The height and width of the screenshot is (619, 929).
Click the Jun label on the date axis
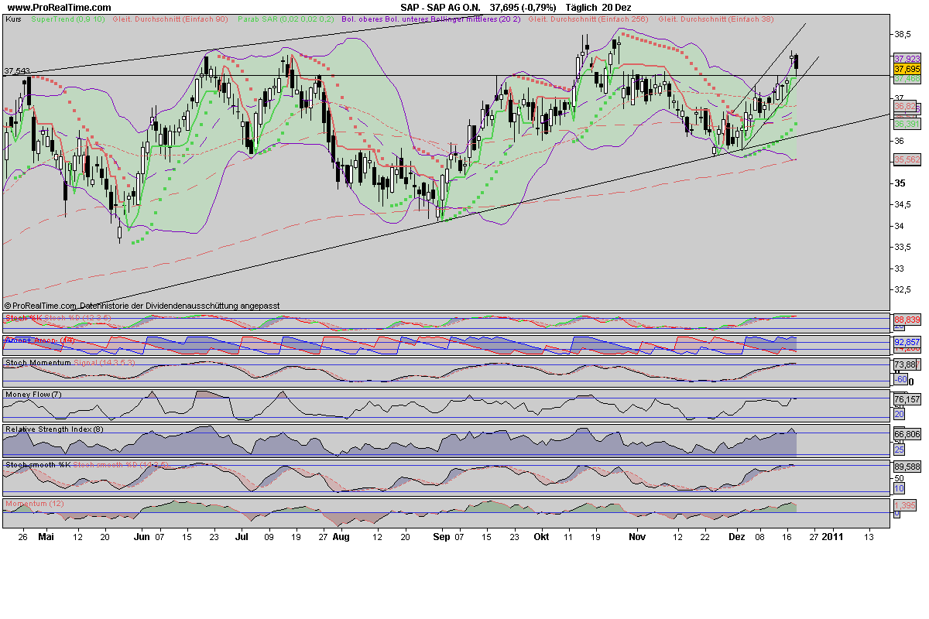point(142,535)
